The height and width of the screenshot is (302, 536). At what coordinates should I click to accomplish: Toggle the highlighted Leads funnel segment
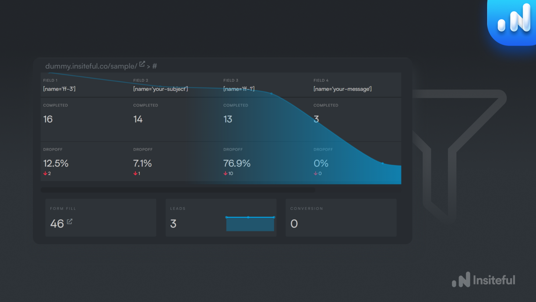[250, 224]
